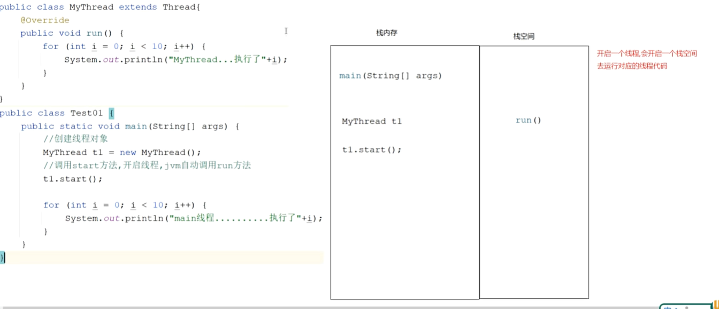Click the 'MyThread t1 = new MyThread();' line
The image size is (719, 309).
coord(122,153)
